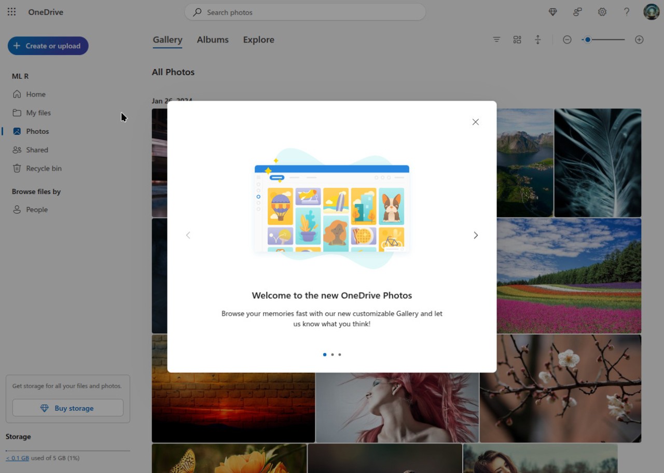Advance the welcome dialog with the right arrow

(x=475, y=235)
